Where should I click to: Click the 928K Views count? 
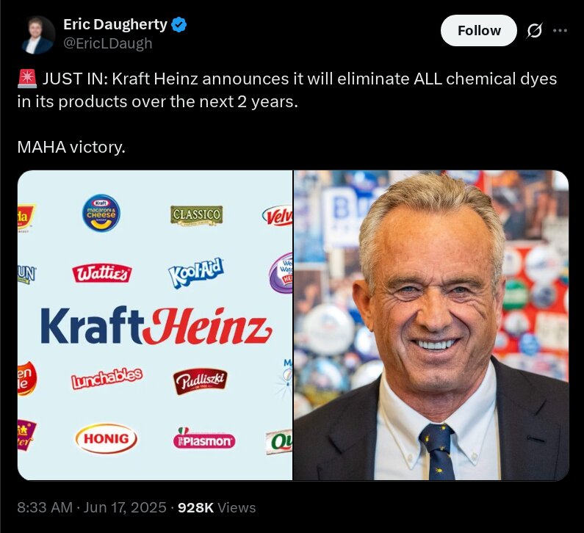217,507
